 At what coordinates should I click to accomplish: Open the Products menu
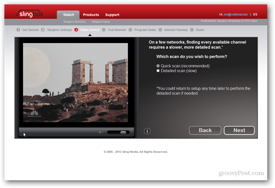(x=91, y=15)
